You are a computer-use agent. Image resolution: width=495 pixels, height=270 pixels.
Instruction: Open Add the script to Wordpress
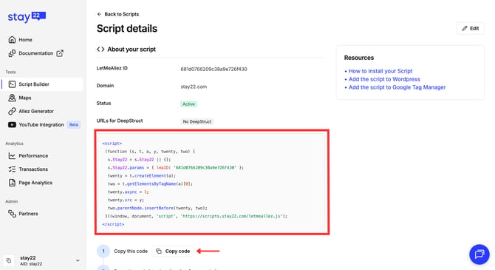coord(384,79)
